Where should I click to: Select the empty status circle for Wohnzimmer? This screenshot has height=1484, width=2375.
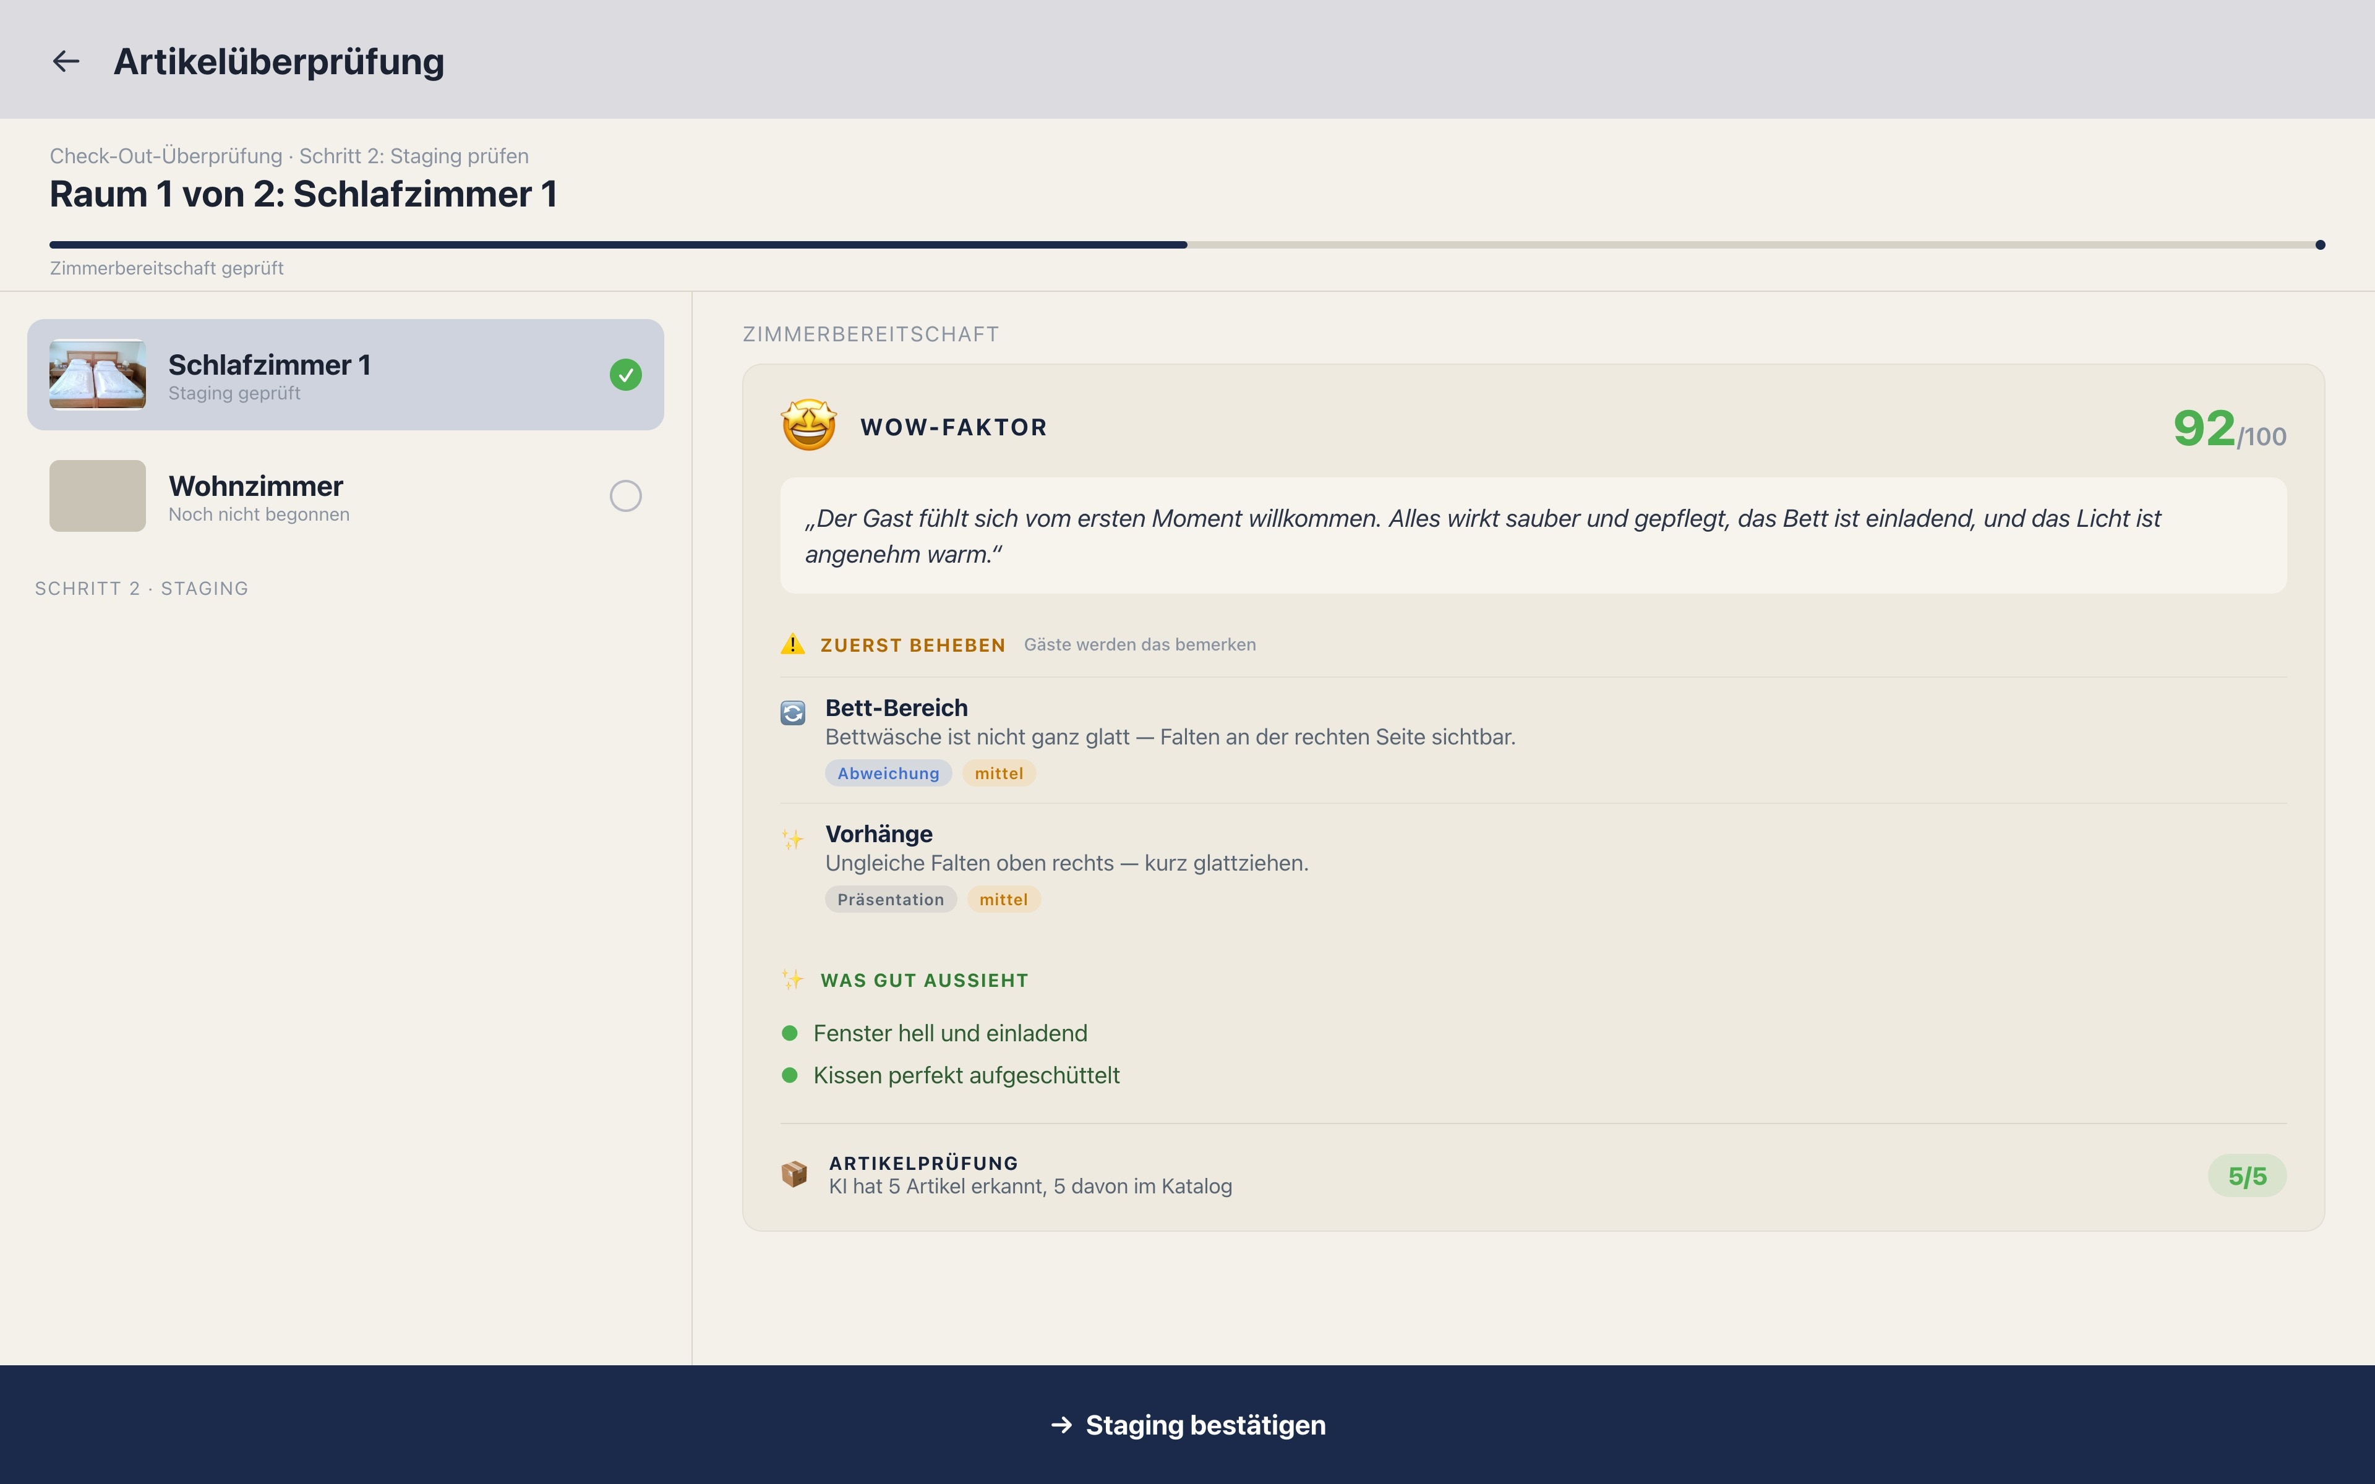click(625, 496)
